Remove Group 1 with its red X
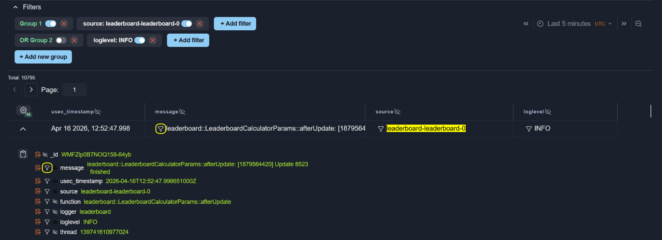Viewport: 662px width, 240px height. [64, 24]
